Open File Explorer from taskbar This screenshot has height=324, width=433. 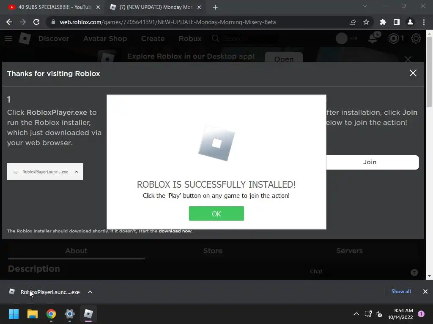[32, 314]
